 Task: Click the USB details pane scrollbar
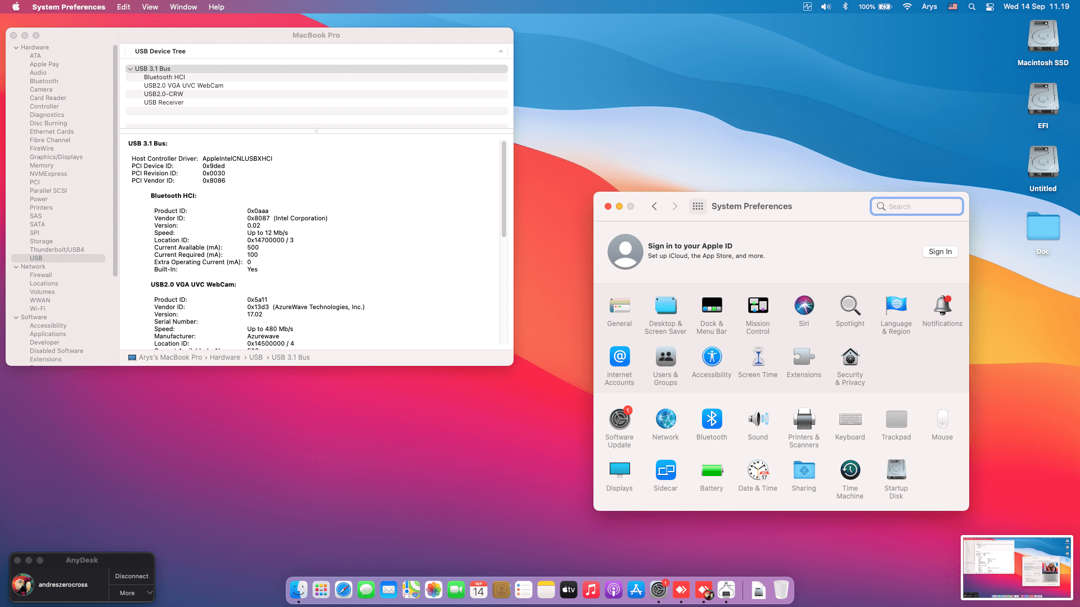[504, 189]
